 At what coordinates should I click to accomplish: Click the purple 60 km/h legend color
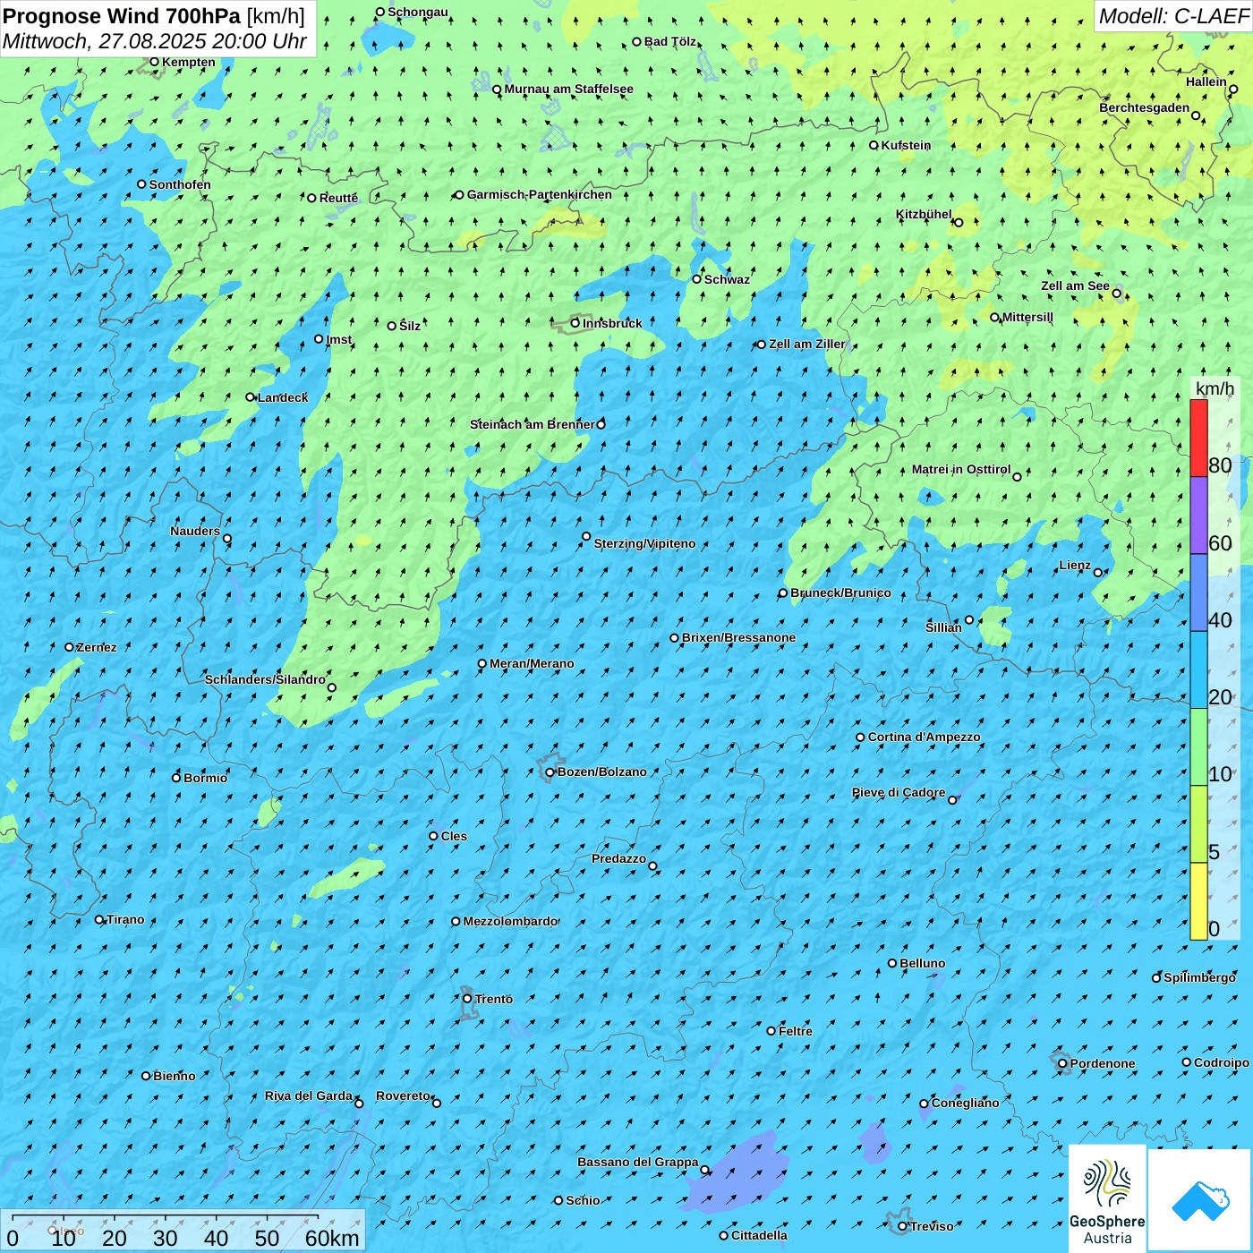1198,516
